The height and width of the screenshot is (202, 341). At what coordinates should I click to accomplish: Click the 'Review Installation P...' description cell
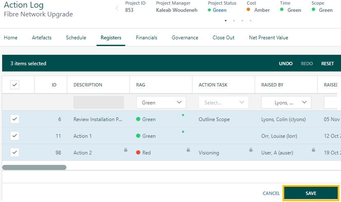pyautogui.click(x=98, y=119)
